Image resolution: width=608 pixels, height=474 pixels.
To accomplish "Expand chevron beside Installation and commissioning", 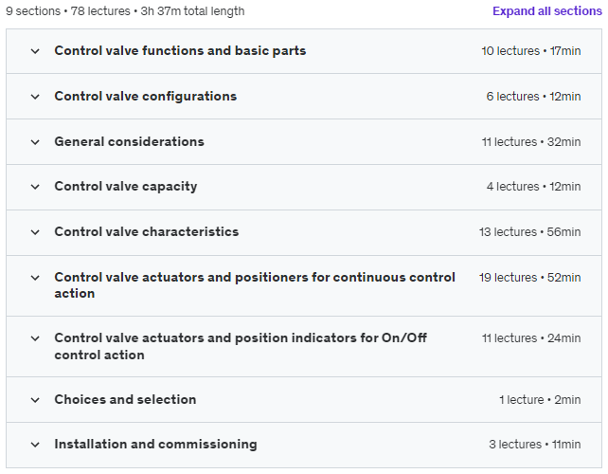I will 35,445.
